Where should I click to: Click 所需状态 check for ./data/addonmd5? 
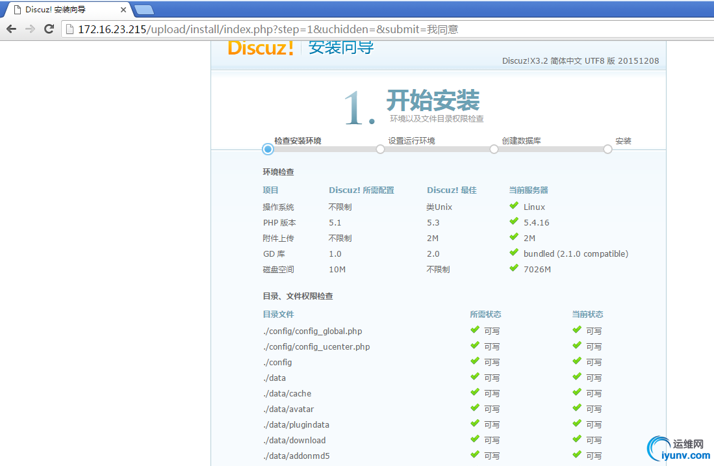(x=475, y=454)
